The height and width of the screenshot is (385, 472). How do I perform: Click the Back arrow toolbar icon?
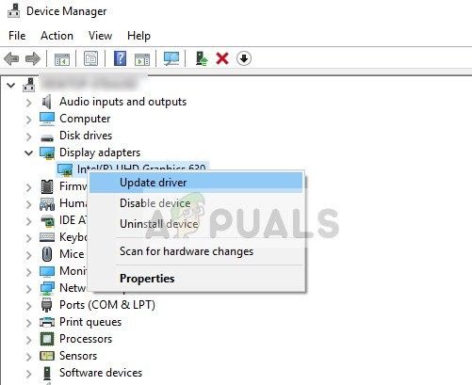point(11,58)
